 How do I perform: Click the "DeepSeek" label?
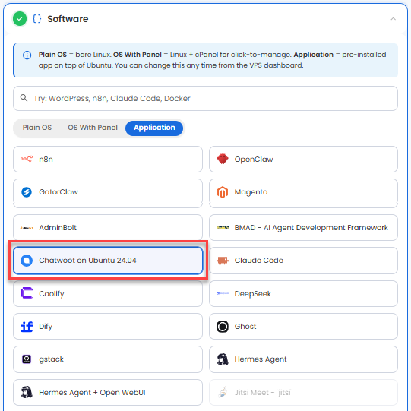pos(253,293)
